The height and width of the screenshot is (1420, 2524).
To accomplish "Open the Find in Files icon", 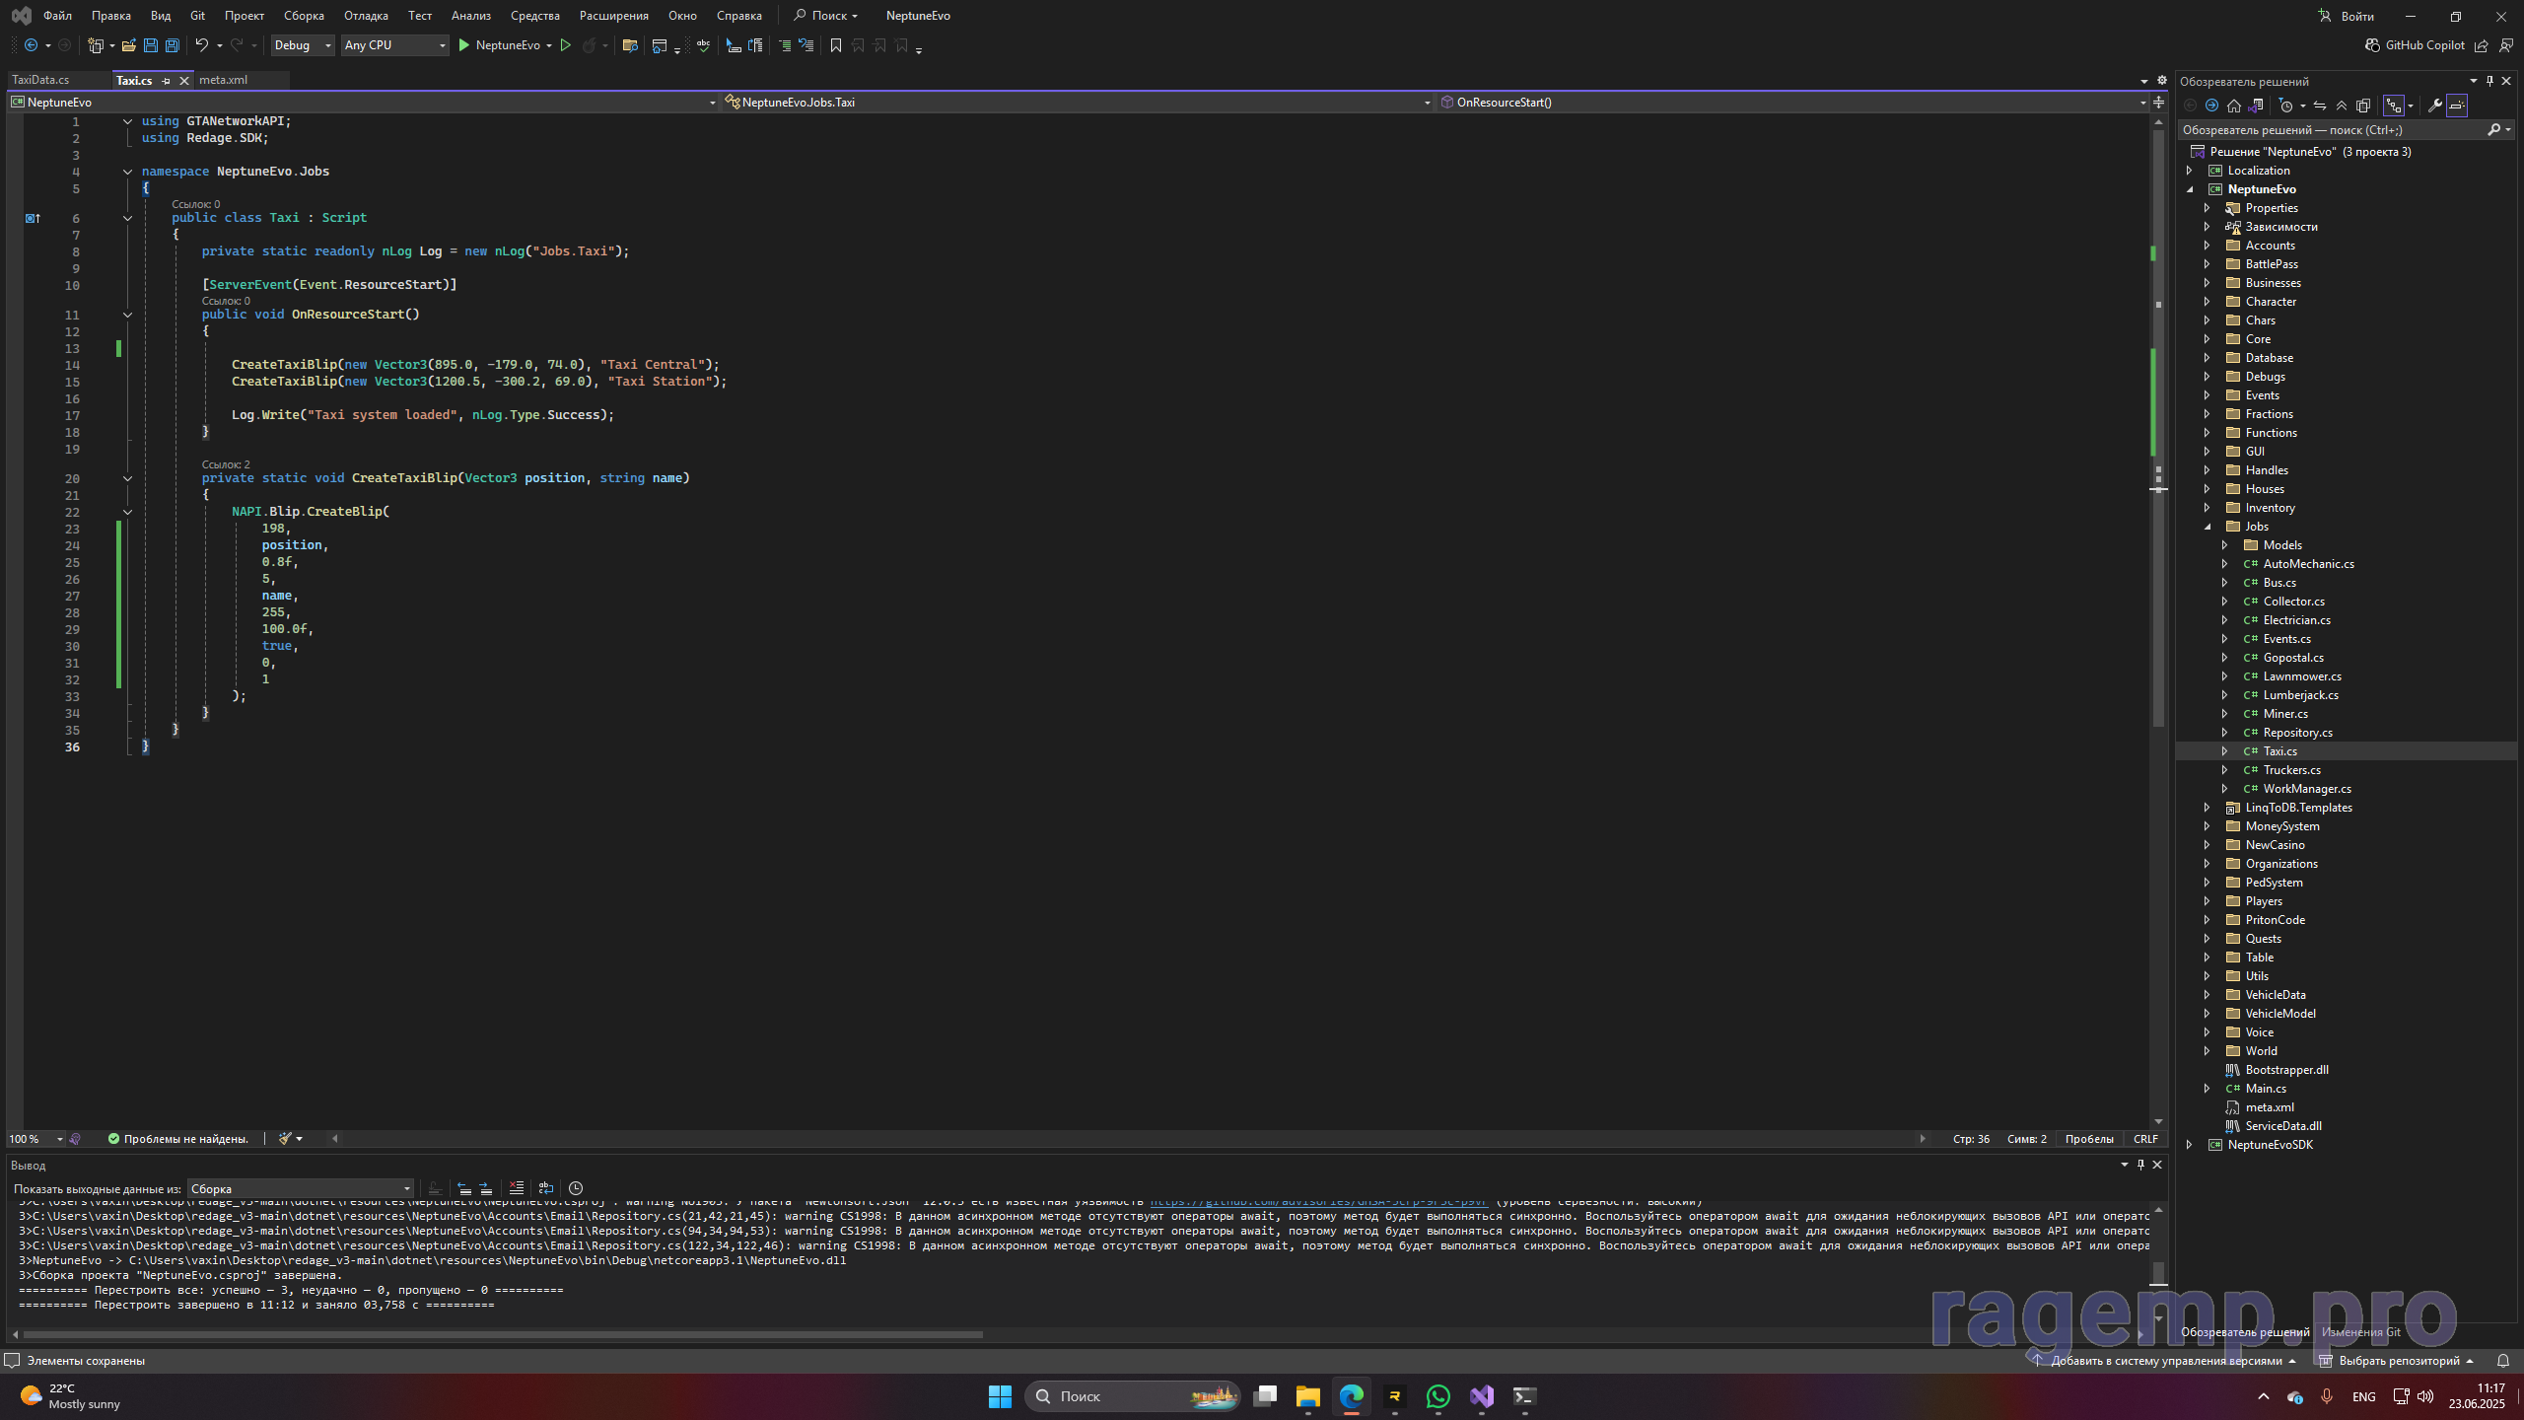I will 630,45.
